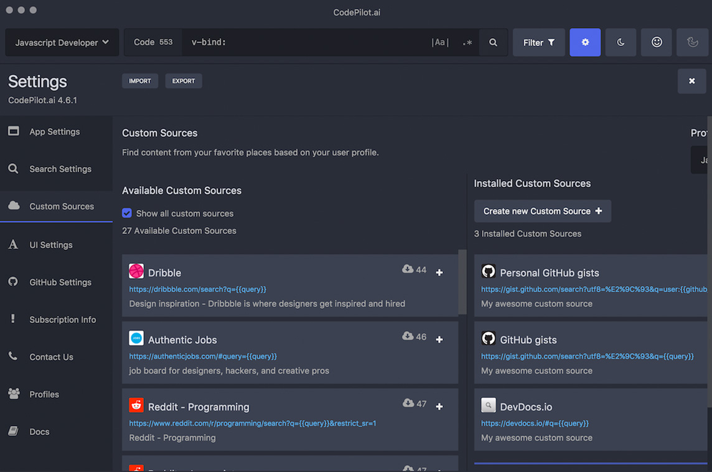Image resolution: width=712 pixels, height=472 pixels.
Task: Add Reddit - Programming source with plus
Action: (439, 407)
